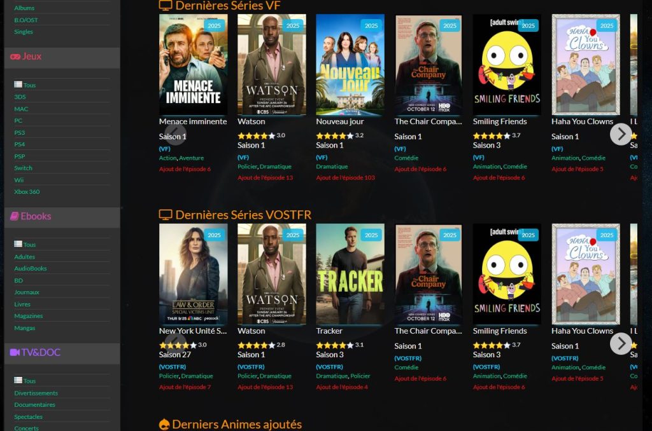Screen dimensions: 652x431
Task: Click the TV&DOC camera icon
Action: pyautogui.click(x=15, y=352)
